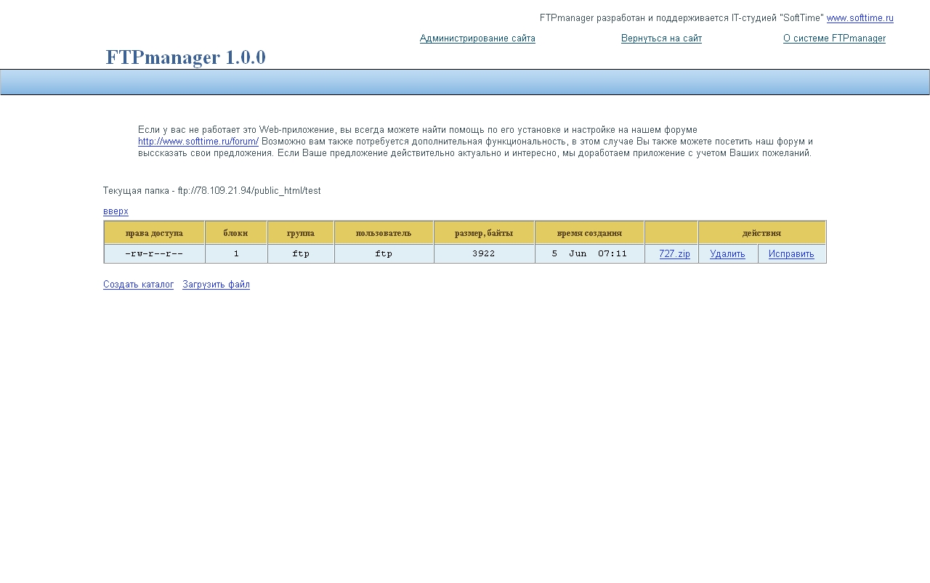Select the file size value 3922

[x=484, y=254]
